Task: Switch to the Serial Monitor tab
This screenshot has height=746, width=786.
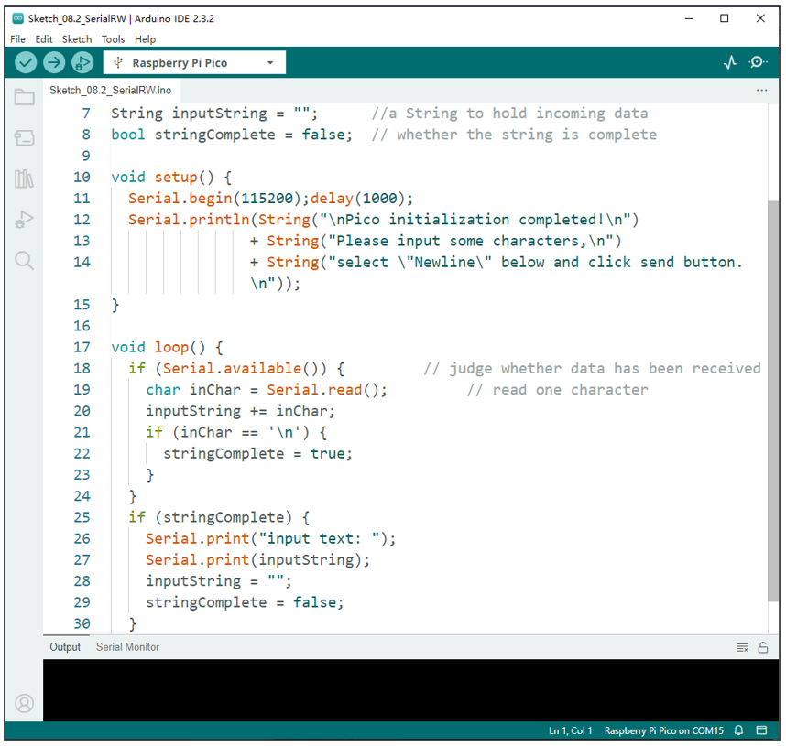Action: pos(127,647)
